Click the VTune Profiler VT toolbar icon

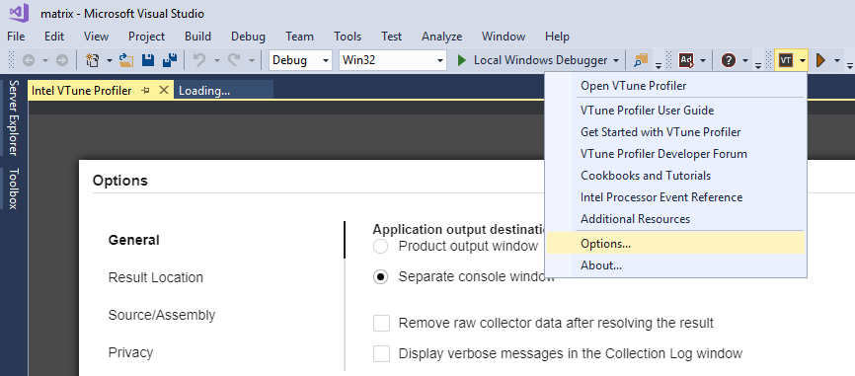(785, 60)
